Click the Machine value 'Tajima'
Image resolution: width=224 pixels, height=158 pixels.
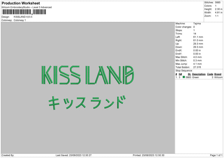click(197, 23)
